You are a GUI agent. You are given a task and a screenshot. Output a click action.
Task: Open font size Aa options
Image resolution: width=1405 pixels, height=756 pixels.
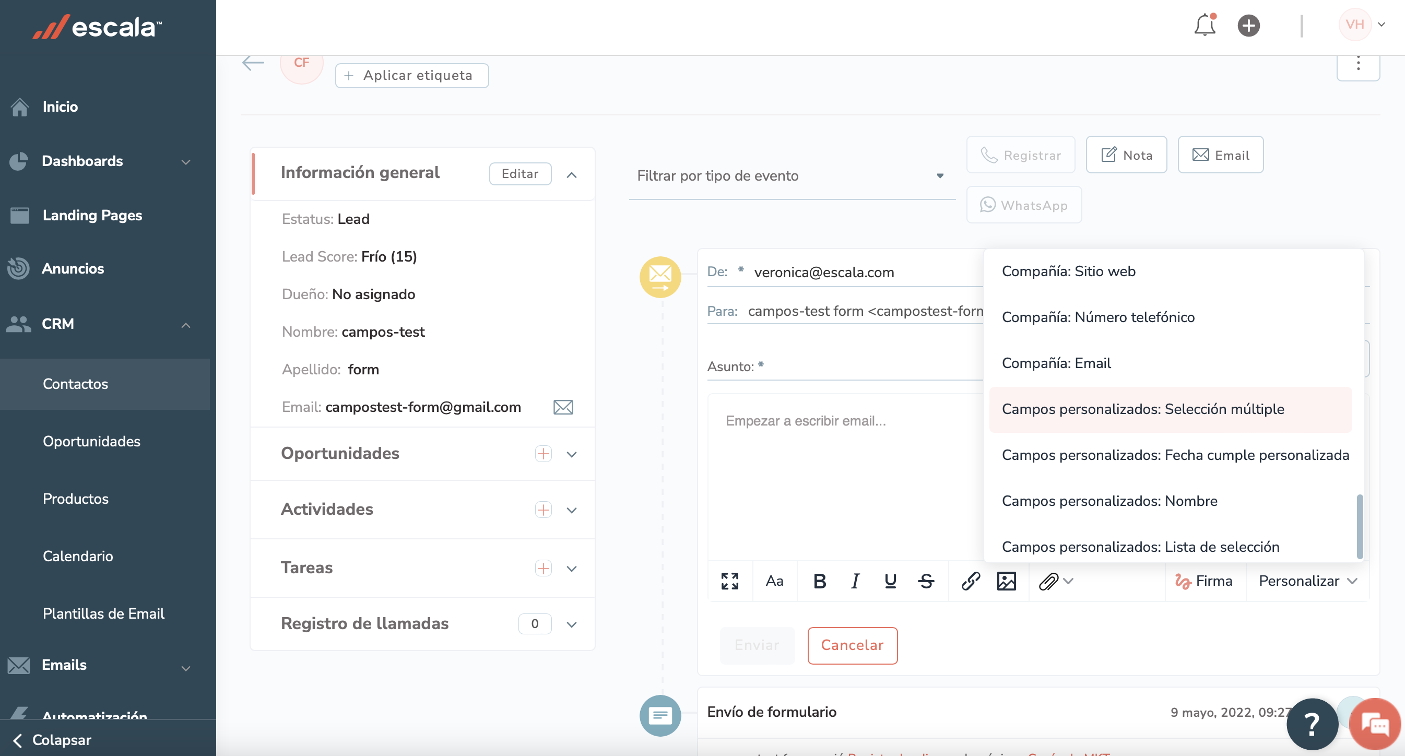click(x=774, y=581)
